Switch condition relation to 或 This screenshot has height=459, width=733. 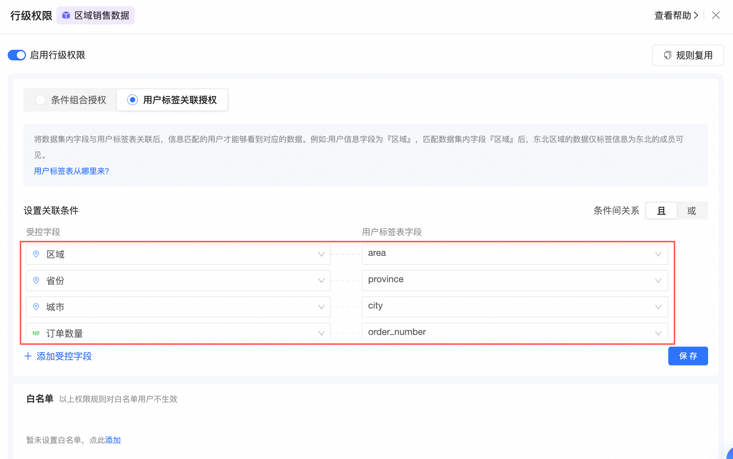click(x=691, y=211)
